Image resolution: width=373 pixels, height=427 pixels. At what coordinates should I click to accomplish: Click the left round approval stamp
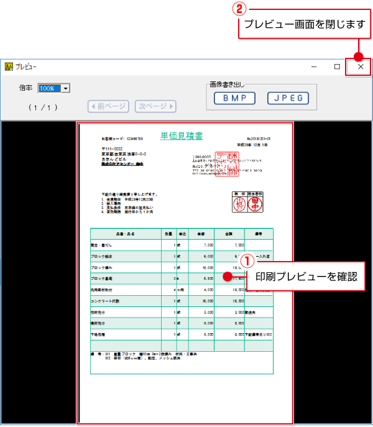pyautogui.click(x=238, y=203)
